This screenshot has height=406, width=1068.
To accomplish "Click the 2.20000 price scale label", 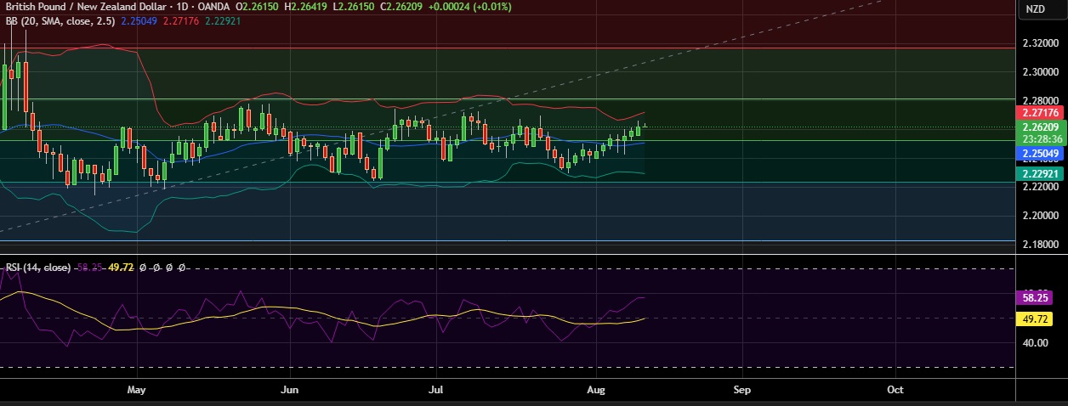I will 1041,216.
